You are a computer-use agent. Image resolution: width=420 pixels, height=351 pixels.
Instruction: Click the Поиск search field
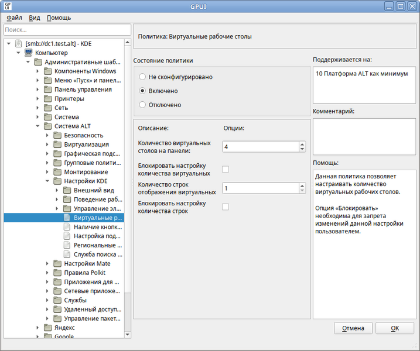(x=67, y=30)
